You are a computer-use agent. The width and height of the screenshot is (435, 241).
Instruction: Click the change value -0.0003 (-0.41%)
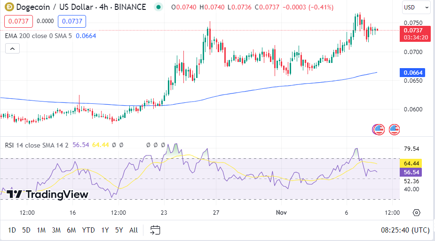click(308, 7)
